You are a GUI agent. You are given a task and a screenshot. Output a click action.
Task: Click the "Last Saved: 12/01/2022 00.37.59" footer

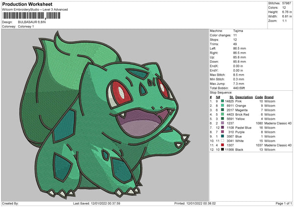pyautogui.click(x=97, y=203)
